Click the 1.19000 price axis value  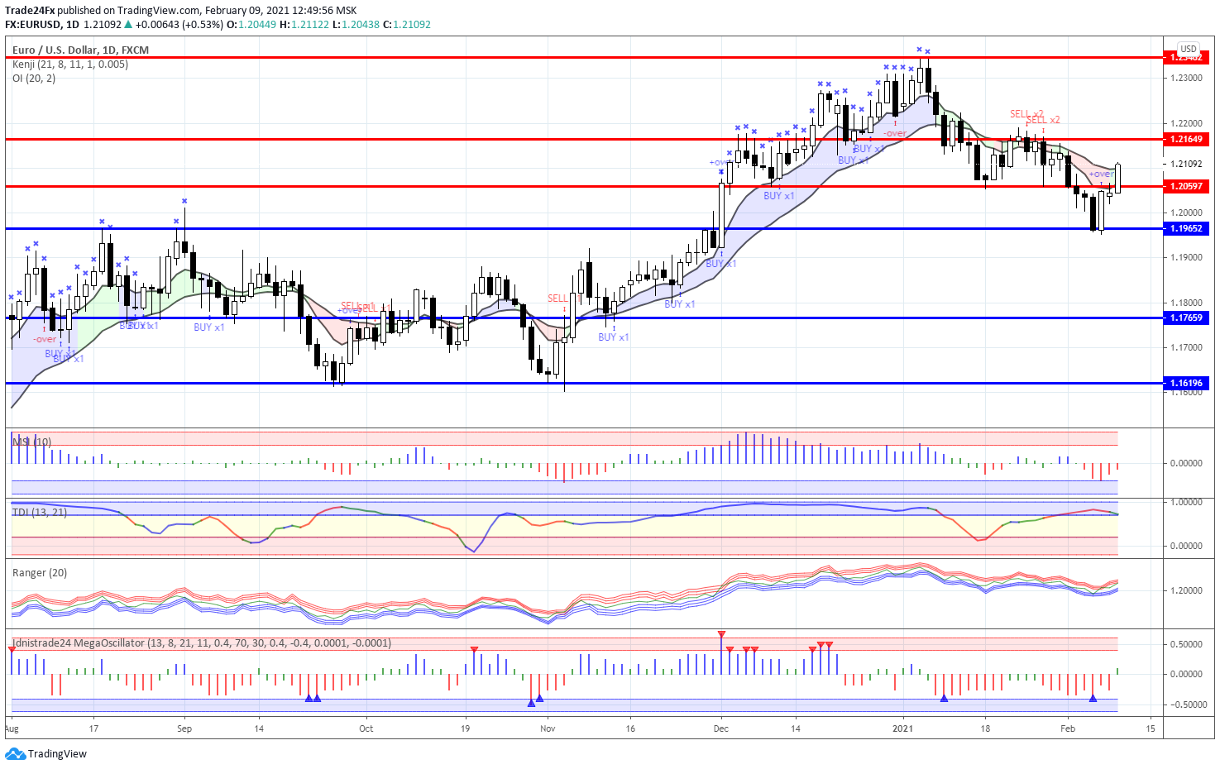coord(1186,257)
